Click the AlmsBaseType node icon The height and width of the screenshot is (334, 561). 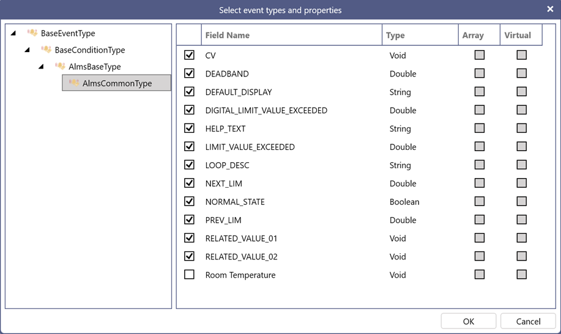[x=61, y=66]
